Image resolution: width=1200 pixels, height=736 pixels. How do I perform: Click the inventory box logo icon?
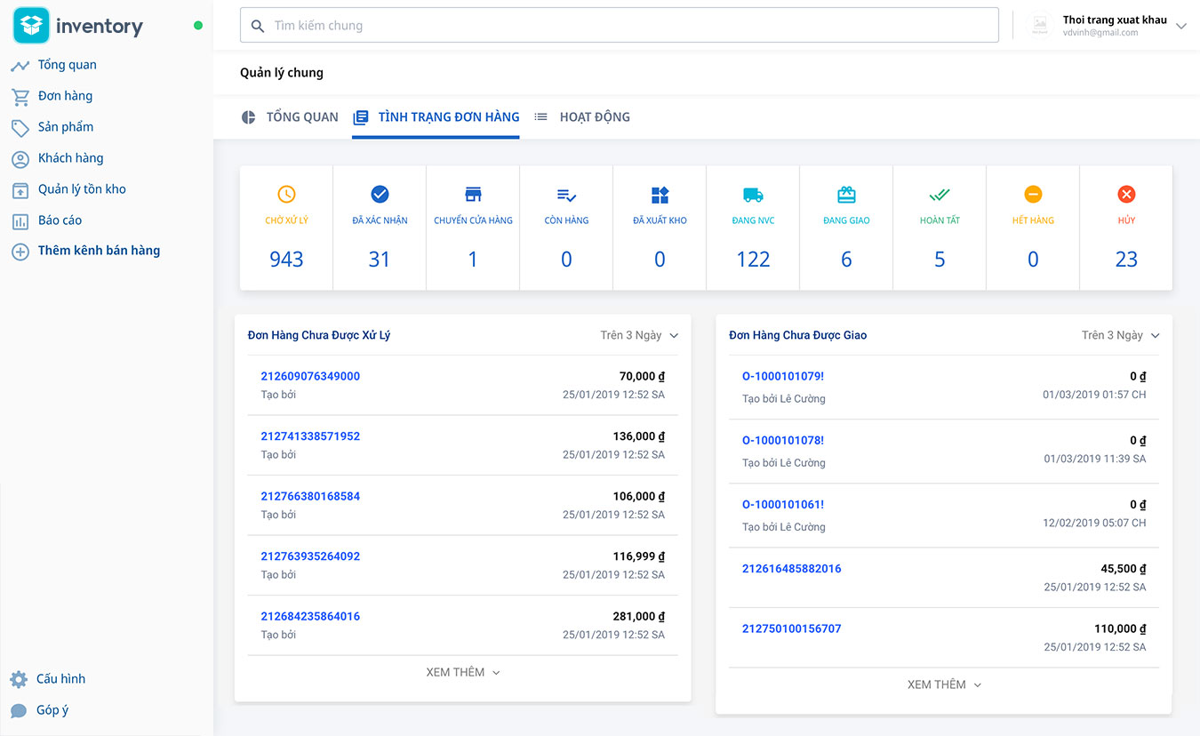(31, 26)
